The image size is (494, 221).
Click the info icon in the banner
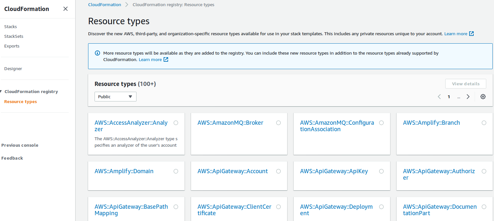tap(97, 53)
